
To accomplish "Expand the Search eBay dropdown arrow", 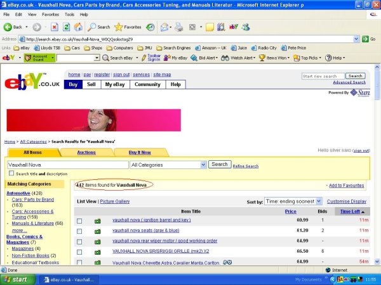I will 137,58.
